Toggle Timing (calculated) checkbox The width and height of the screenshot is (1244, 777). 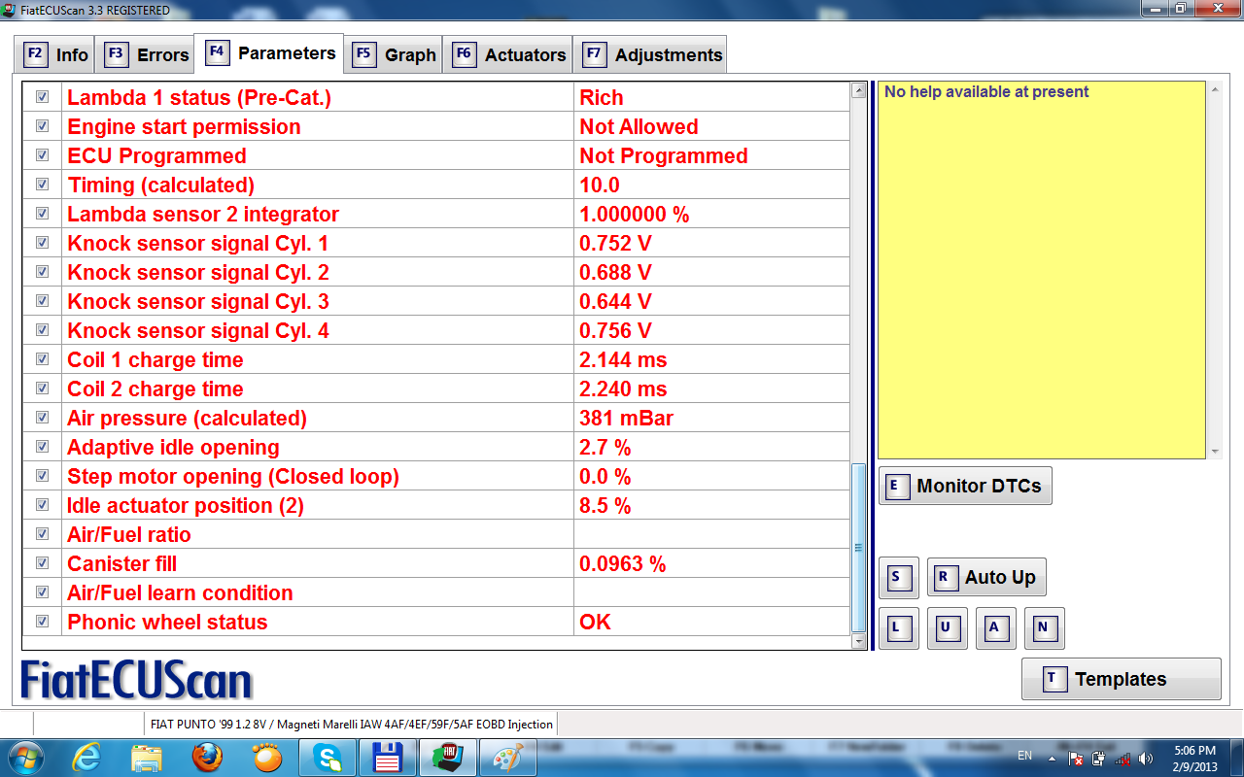tap(42, 185)
